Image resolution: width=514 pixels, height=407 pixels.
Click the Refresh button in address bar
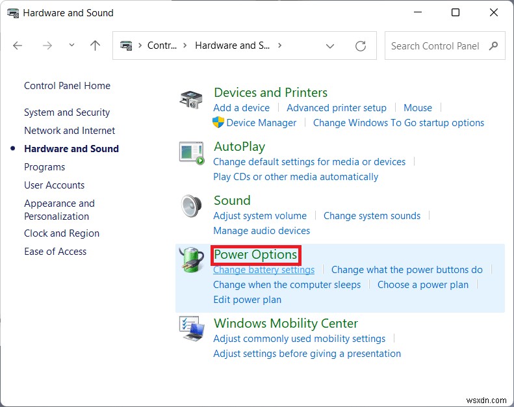pos(361,46)
